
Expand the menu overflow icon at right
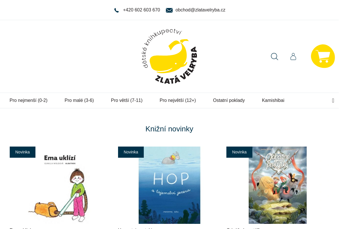(x=333, y=100)
